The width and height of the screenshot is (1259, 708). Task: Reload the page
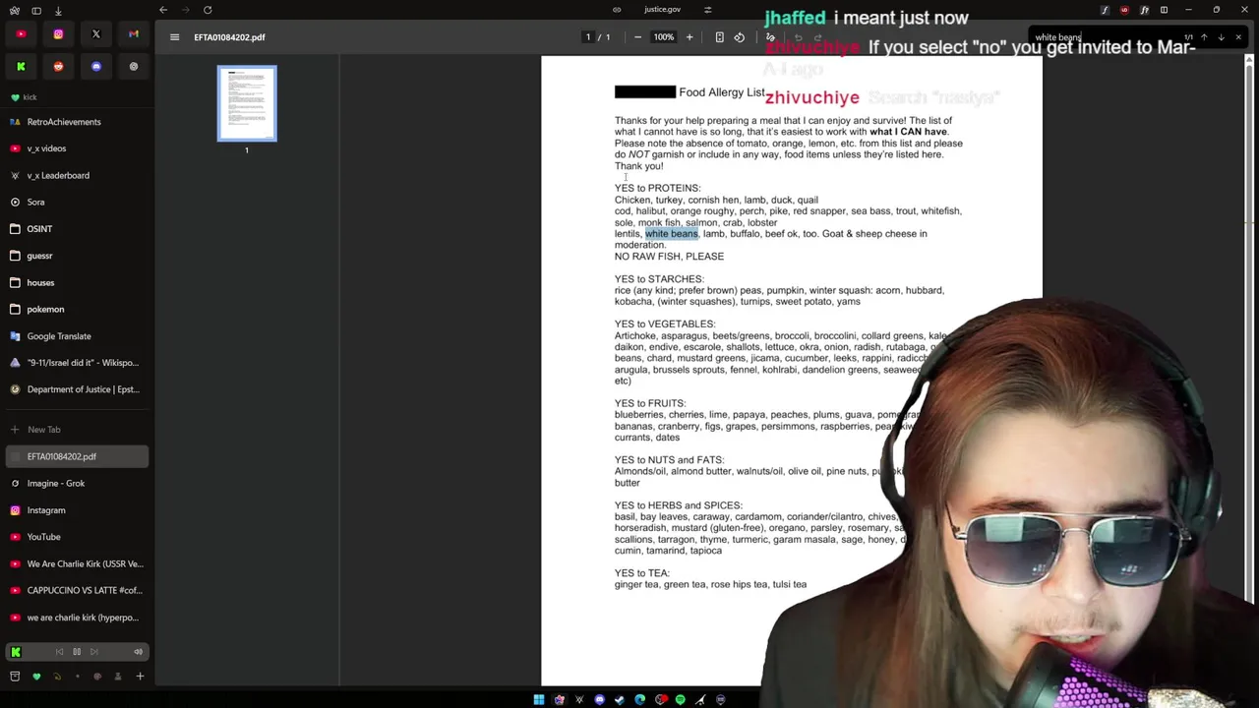(x=208, y=10)
